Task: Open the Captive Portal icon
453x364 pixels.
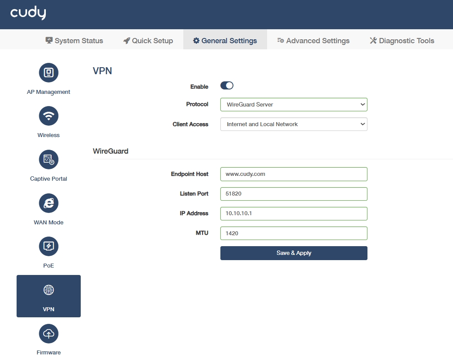Action: pyautogui.click(x=48, y=159)
